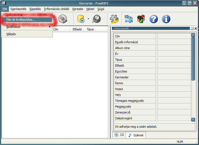Open the Szerkesztés menu
The image size is (199, 145).
click(x=18, y=9)
